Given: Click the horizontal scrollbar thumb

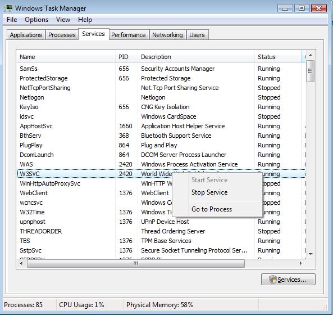Looking at the screenshot, I should click(x=136, y=263).
